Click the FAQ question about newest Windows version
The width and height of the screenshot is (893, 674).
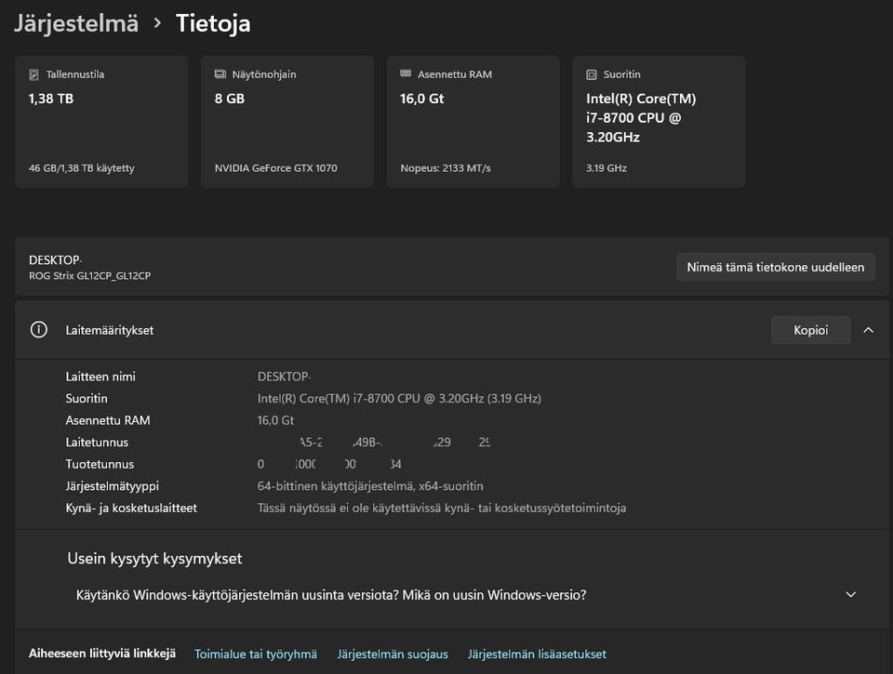[331, 594]
